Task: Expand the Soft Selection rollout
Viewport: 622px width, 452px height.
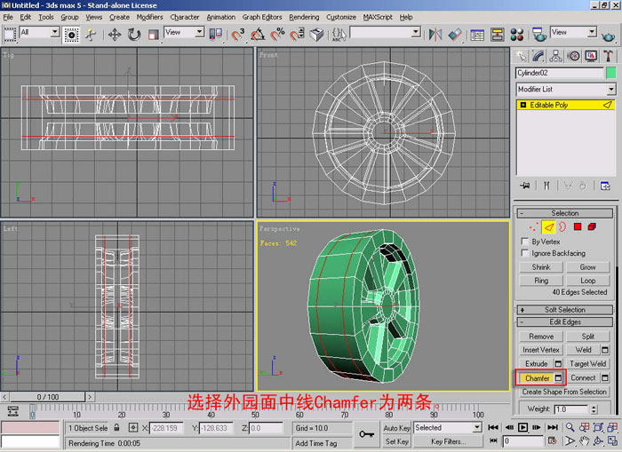Action: tap(564, 310)
